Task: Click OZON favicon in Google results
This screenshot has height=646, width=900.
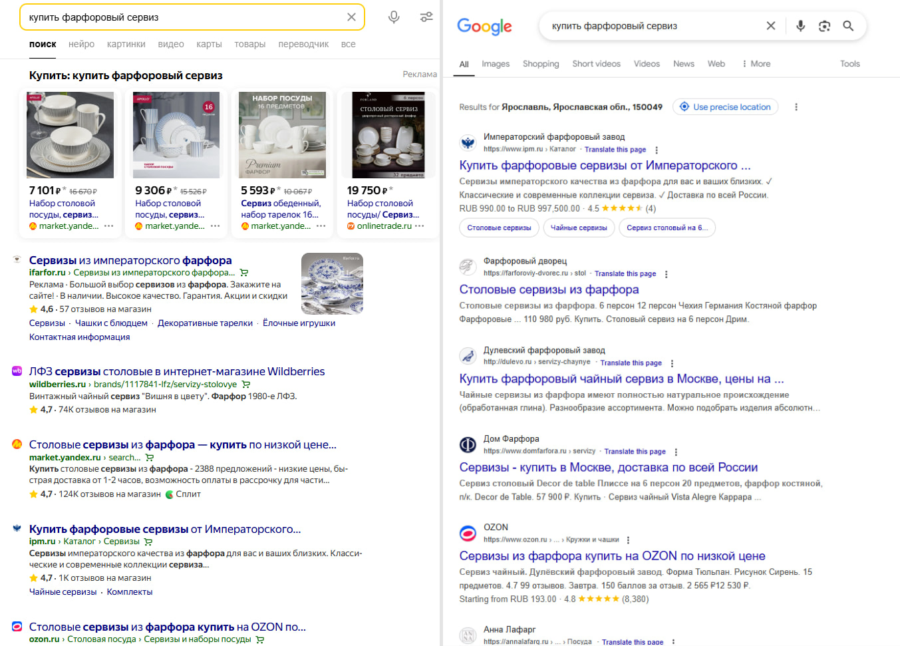Action: (468, 533)
